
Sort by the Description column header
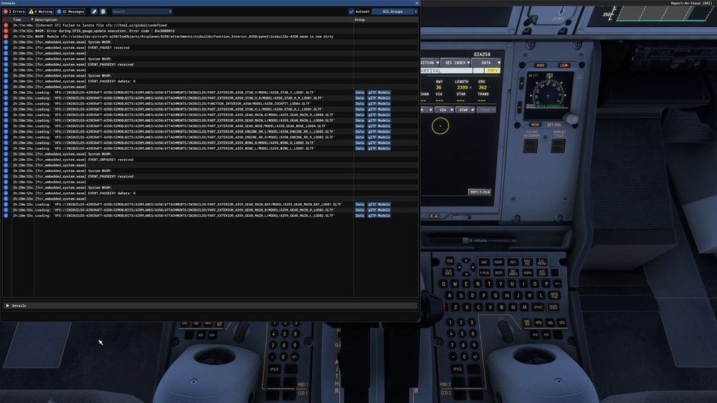(x=46, y=19)
